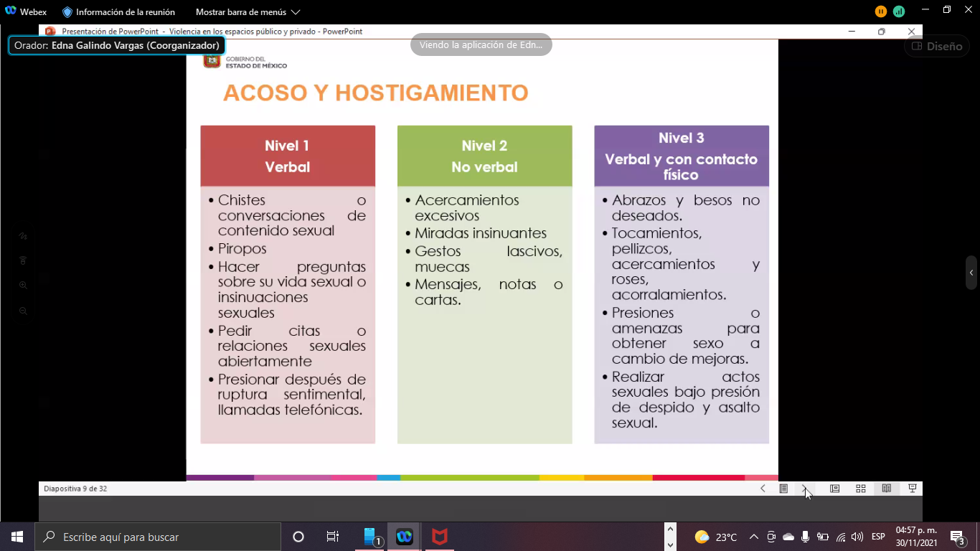Open notification center with 3 alerts

pyautogui.click(x=957, y=537)
